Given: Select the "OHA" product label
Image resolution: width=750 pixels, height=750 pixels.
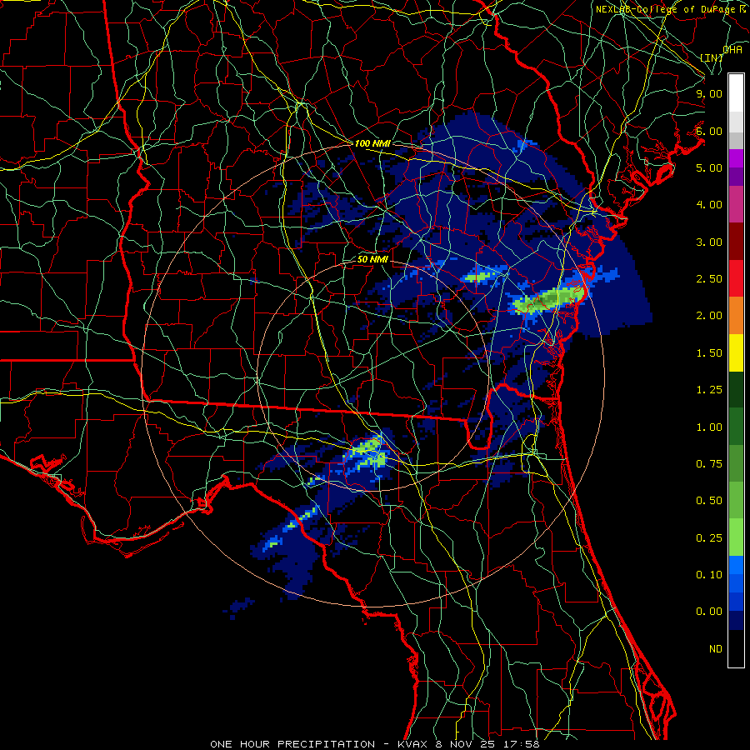Looking at the screenshot, I should (x=732, y=49).
